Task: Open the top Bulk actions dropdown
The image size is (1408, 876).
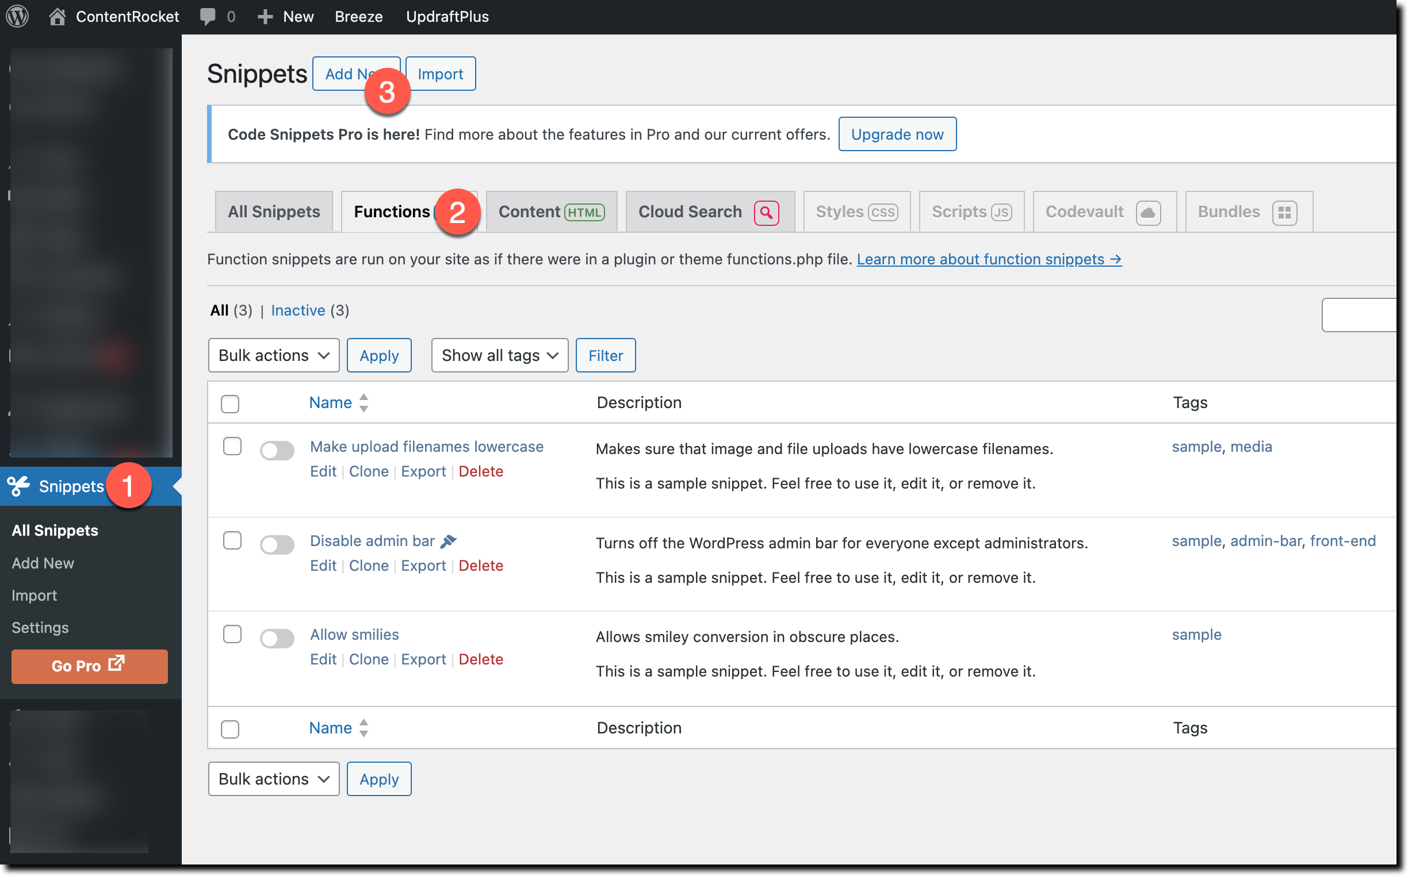Action: [x=274, y=355]
